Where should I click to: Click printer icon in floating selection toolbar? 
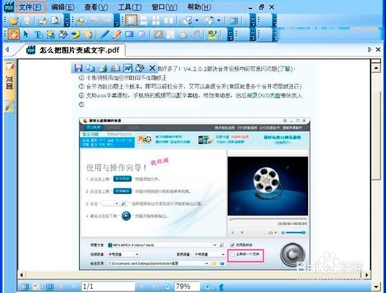(x=103, y=68)
